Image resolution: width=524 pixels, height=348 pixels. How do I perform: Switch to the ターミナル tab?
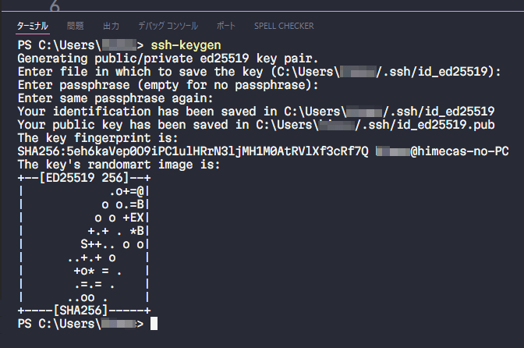(32, 26)
